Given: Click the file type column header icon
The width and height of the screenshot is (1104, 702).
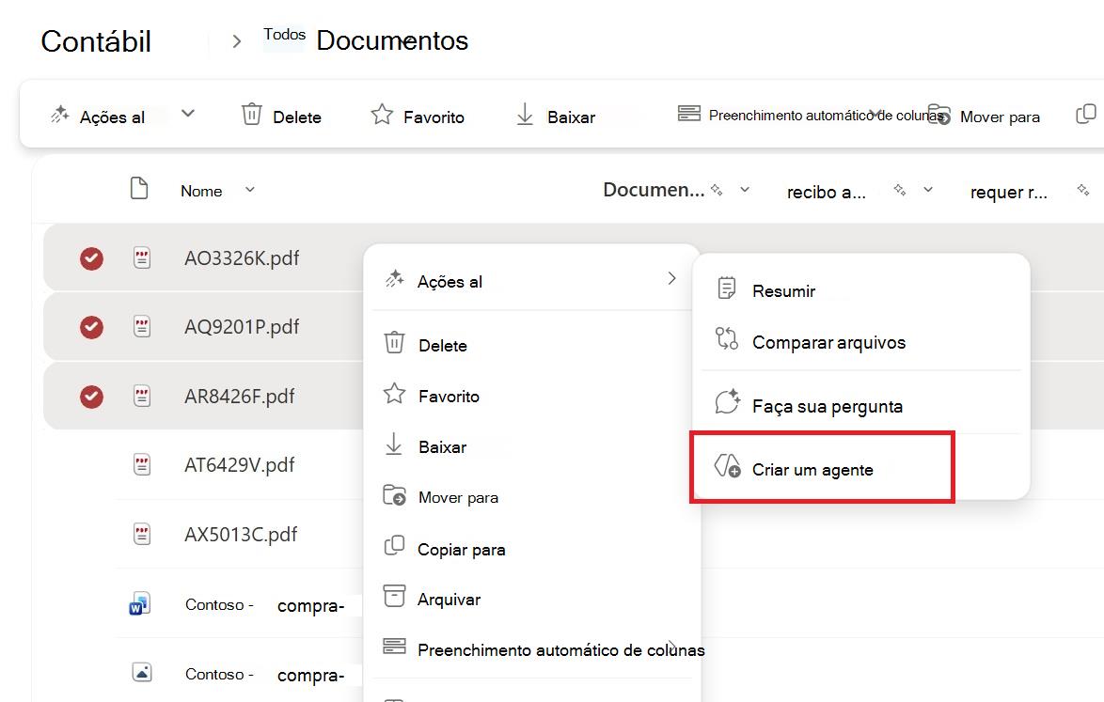Looking at the screenshot, I should [x=139, y=189].
